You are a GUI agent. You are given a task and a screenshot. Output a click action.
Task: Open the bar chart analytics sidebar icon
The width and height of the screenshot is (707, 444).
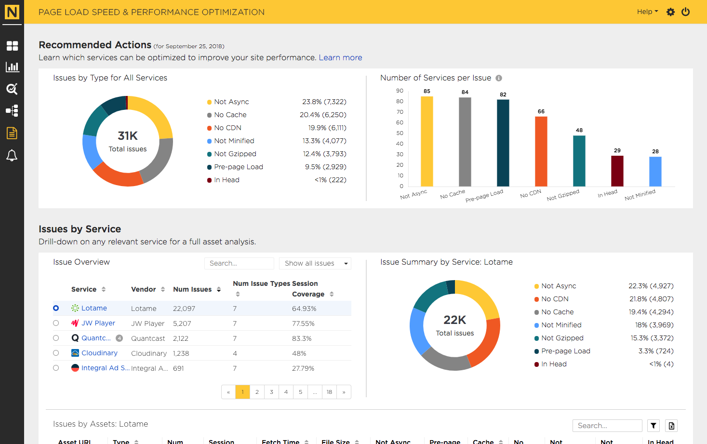click(12, 67)
